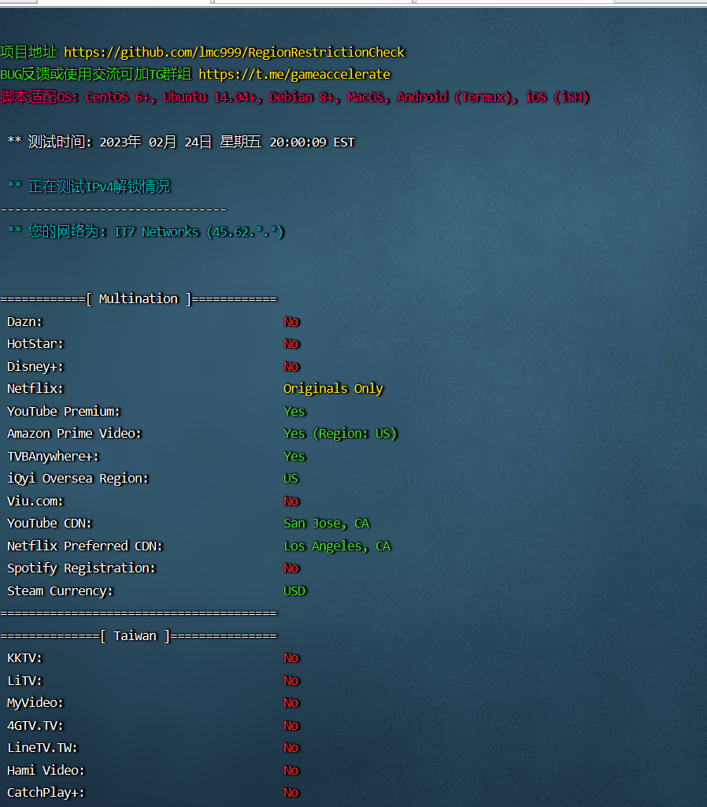This screenshot has width=707, height=807.
Task: Click the YouTube CDN 'San Jose, CA' value
Action: tap(326, 523)
